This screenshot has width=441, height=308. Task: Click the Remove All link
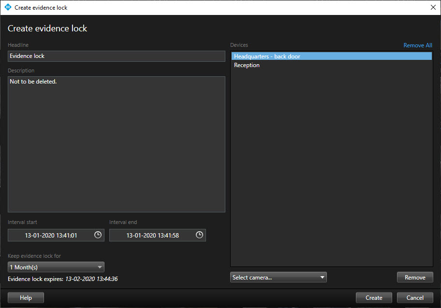click(418, 45)
